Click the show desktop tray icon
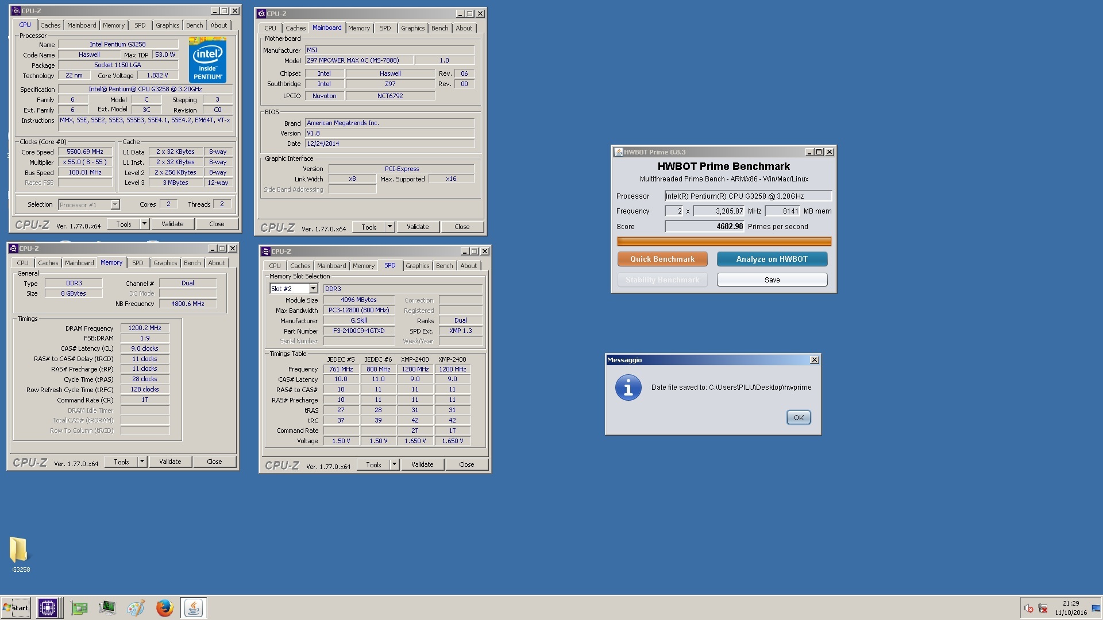The height and width of the screenshot is (620, 1103). 1096,609
